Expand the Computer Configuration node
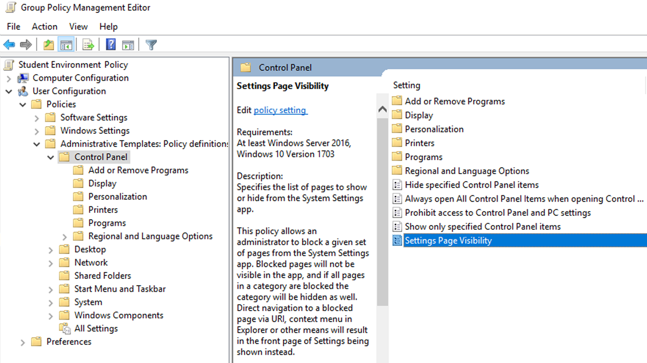The width and height of the screenshot is (647, 363). click(x=9, y=78)
